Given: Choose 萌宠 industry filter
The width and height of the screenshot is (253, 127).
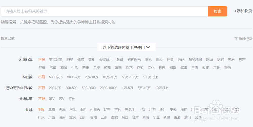Looking at the screenshot, I should click(x=86, y=68).
